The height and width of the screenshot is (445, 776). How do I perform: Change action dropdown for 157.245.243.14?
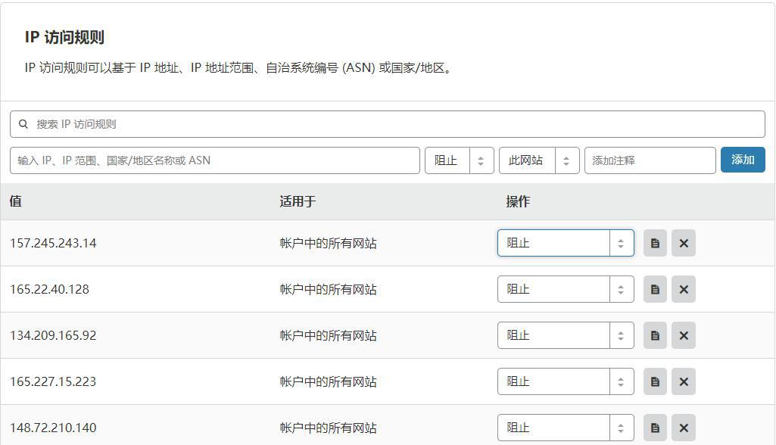point(565,243)
